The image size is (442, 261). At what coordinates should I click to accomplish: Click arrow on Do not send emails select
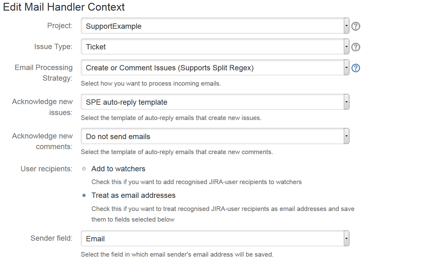(x=346, y=136)
